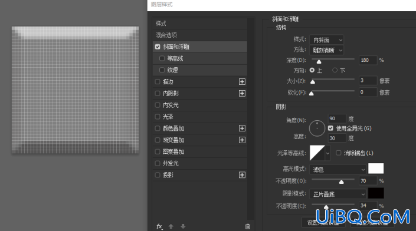The width and height of the screenshot is (416, 231).
Task: Enable the 内发光 checkbox
Action: [x=158, y=105]
